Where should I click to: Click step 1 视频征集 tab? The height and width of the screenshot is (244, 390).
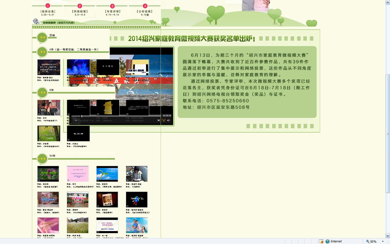(48, 10)
